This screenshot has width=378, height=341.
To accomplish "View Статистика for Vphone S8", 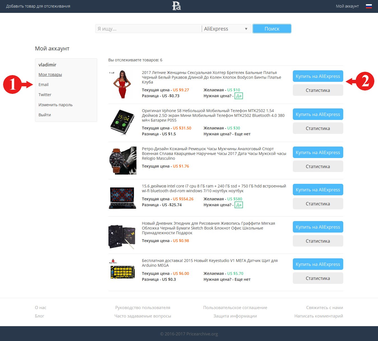I will (318, 128).
